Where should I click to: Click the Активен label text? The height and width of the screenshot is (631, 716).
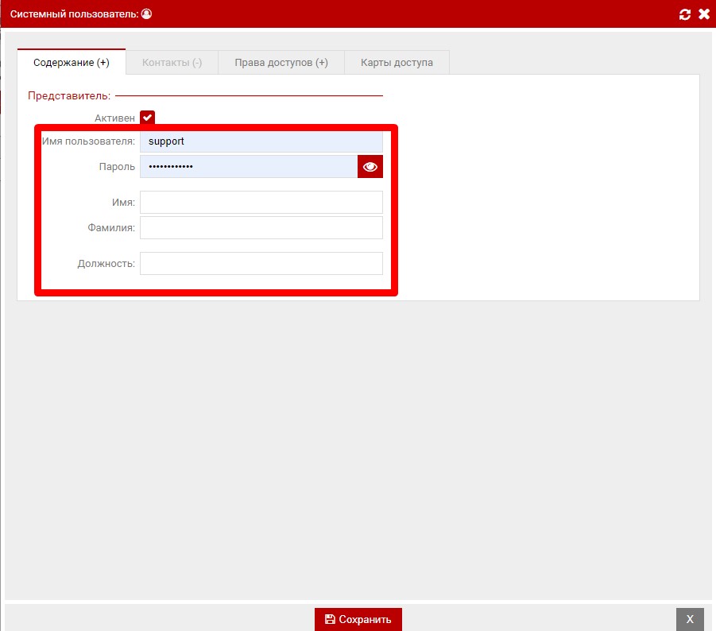click(x=114, y=118)
